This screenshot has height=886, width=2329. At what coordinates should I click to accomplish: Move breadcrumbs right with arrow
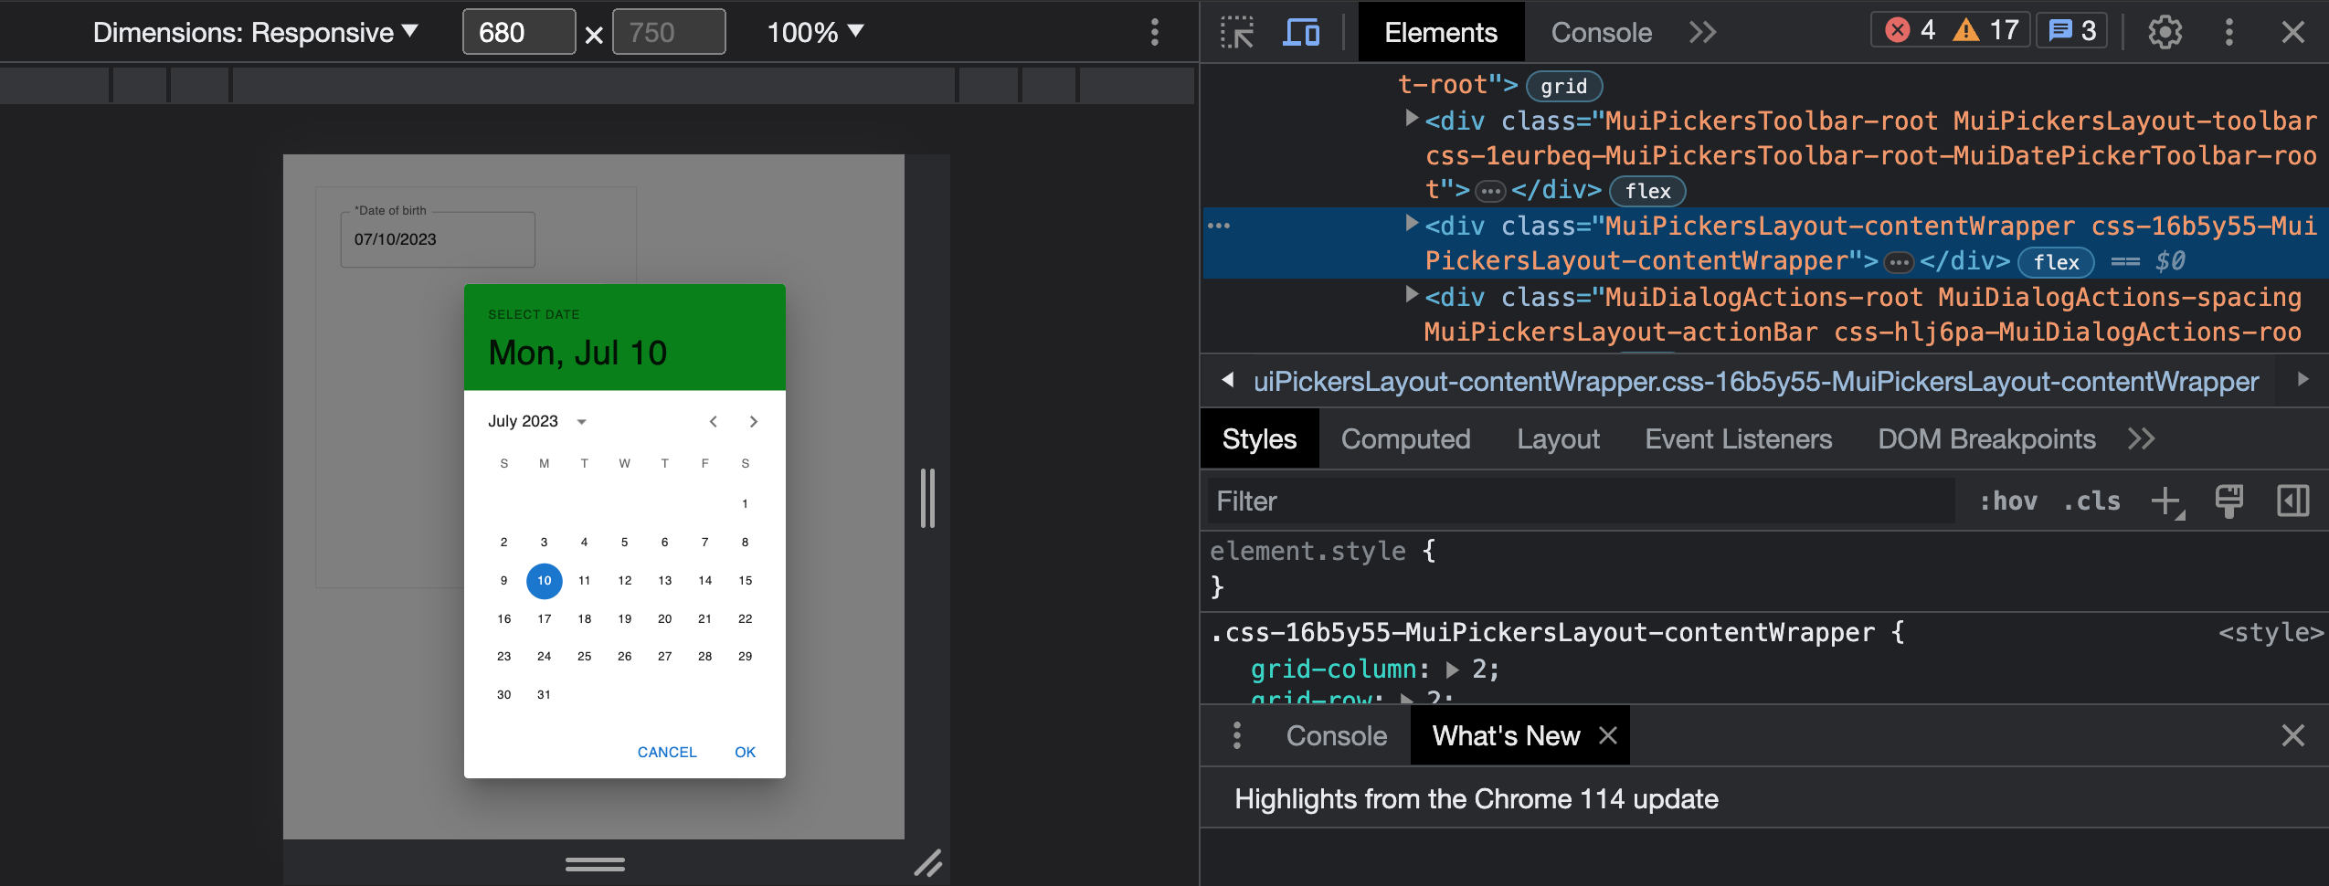tap(2303, 379)
